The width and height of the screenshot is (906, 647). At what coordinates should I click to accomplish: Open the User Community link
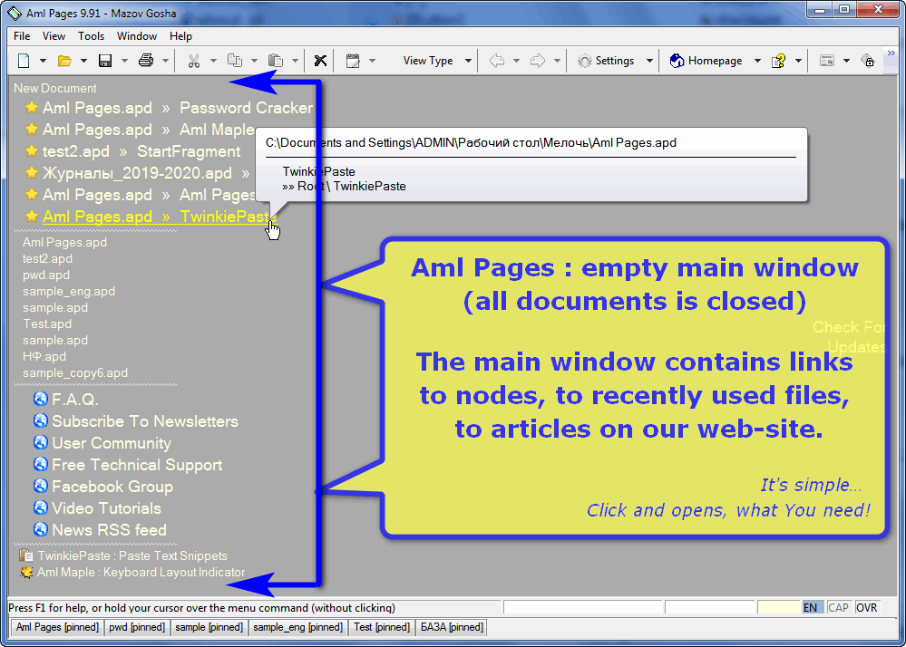pyautogui.click(x=112, y=443)
